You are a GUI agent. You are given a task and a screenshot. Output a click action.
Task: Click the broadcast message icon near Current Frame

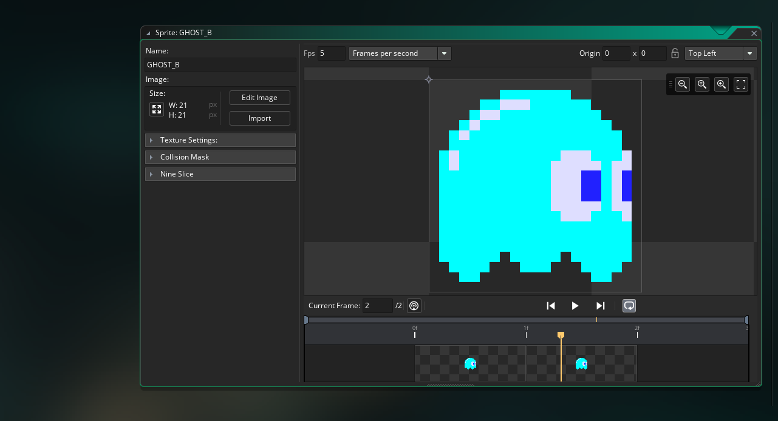click(414, 306)
